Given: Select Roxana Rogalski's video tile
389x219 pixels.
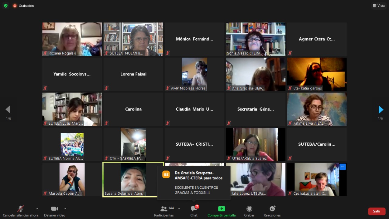Looking at the screenshot, I should click(72, 39).
